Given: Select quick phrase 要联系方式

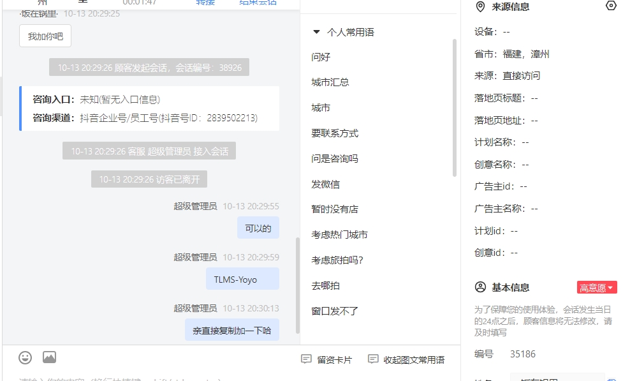Looking at the screenshot, I should coord(335,133).
